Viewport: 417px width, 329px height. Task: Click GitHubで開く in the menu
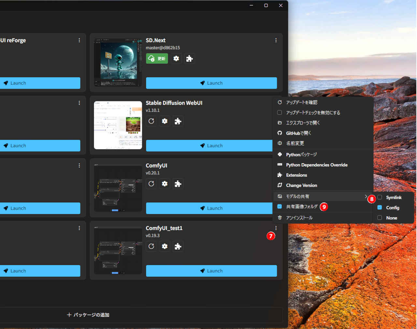pyautogui.click(x=323, y=133)
